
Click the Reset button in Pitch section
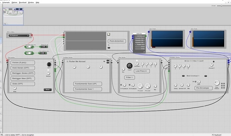(x=48, y=89)
